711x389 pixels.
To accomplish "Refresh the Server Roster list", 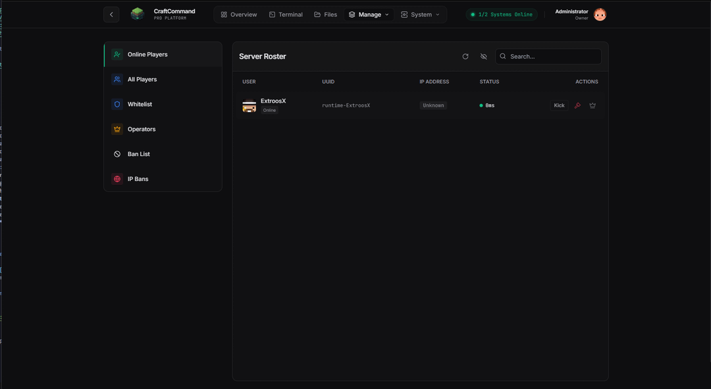I will [x=465, y=57].
